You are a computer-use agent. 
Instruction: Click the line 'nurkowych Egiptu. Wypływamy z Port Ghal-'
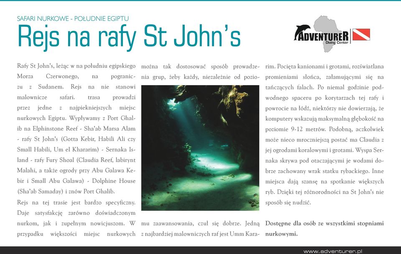tap(76, 118)
